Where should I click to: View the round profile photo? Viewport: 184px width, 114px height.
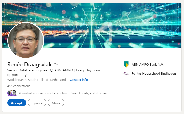click(26, 40)
